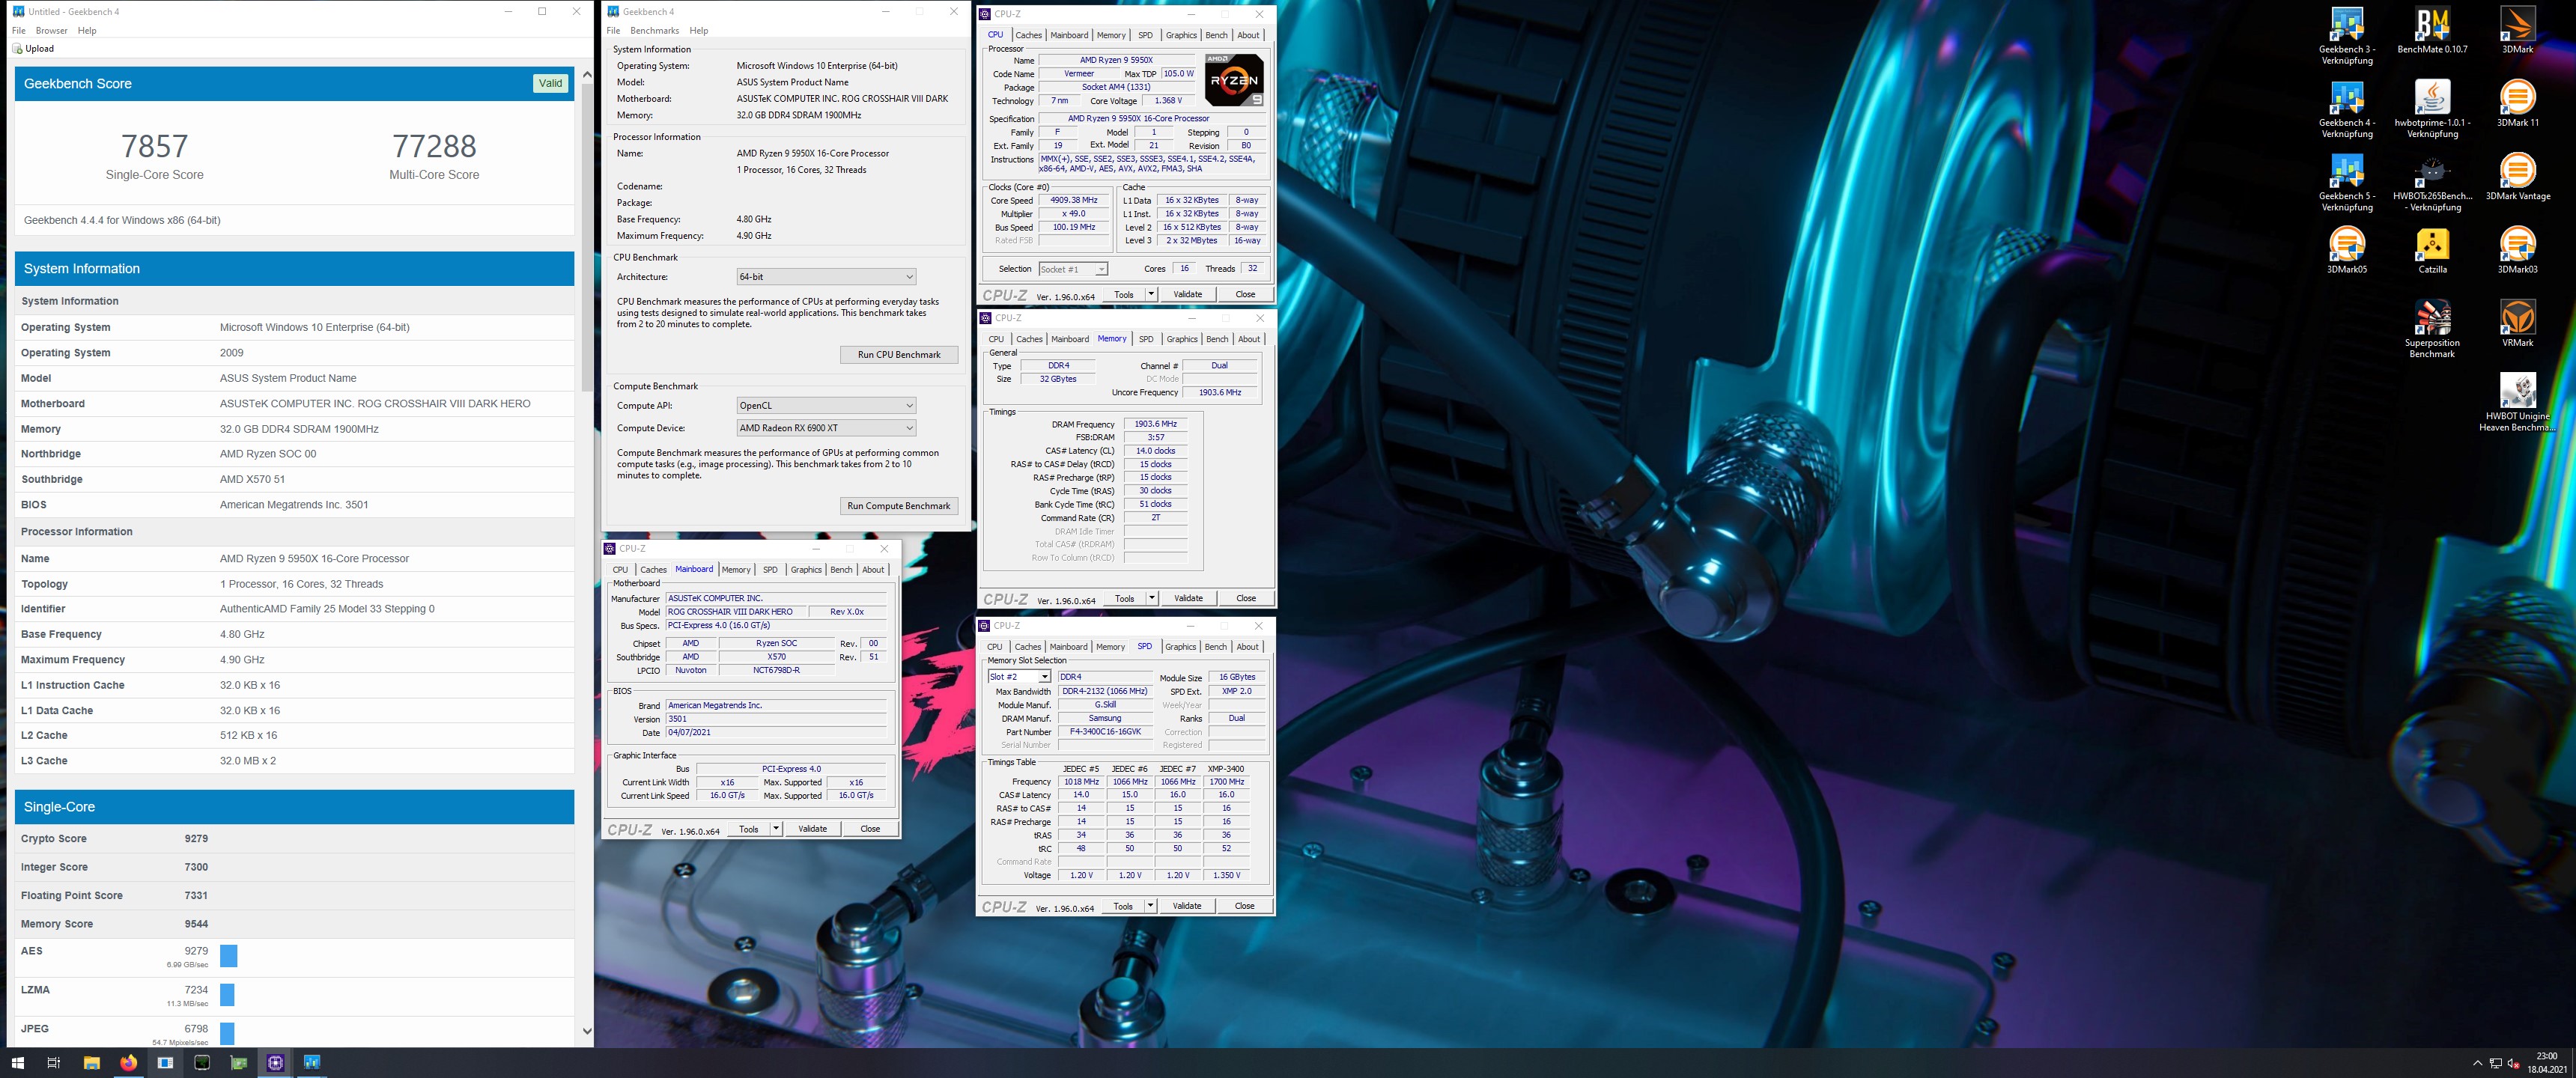Select the Graphics tab in the CPU-Z Mainboard window
This screenshot has height=1078, width=2576.
[x=805, y=570]
